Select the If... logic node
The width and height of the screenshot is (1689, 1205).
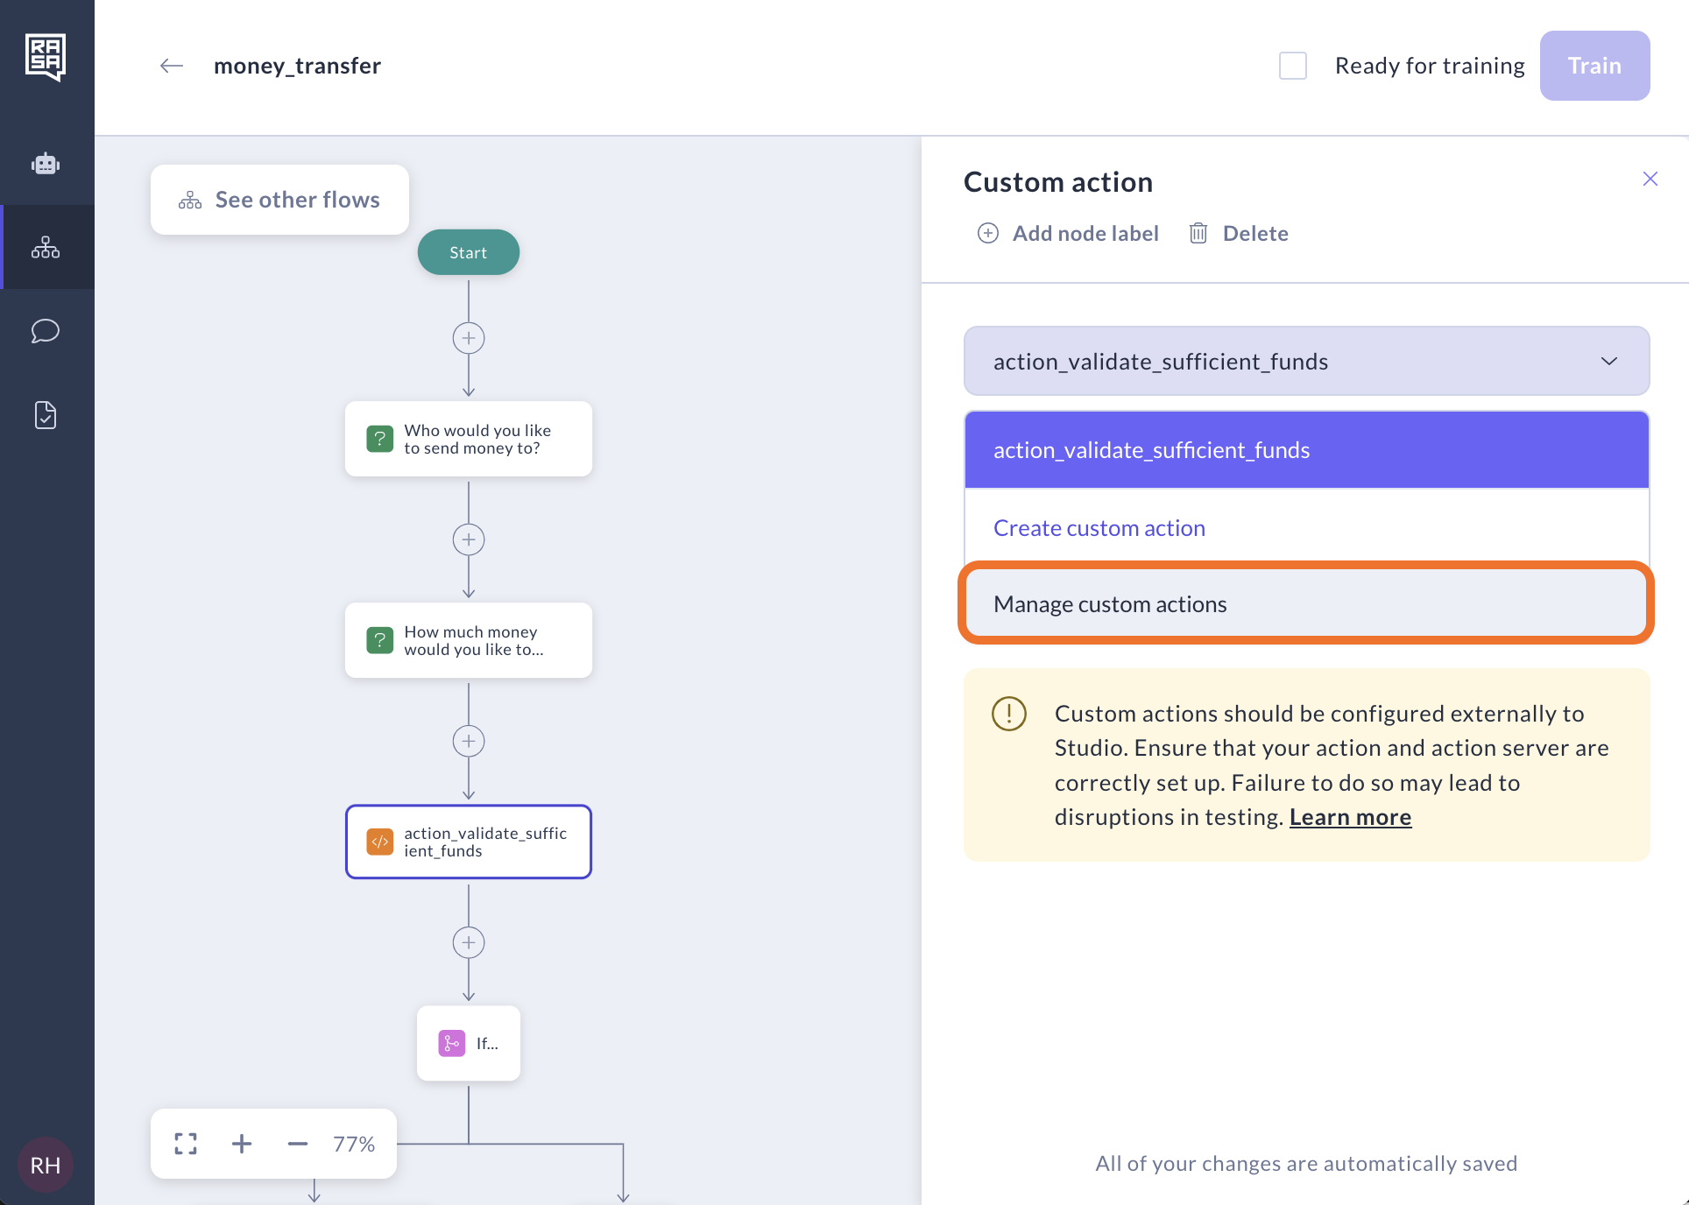[x=469, y=1043]
